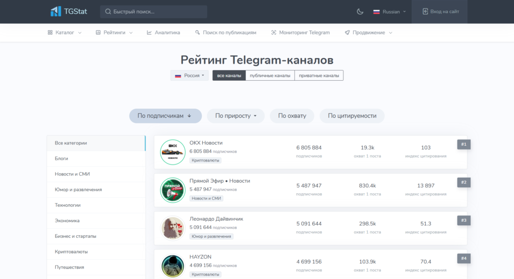Open Прямой Эфир • Новости title
Screen dimensions: 514x279
(x=220, y=181)
